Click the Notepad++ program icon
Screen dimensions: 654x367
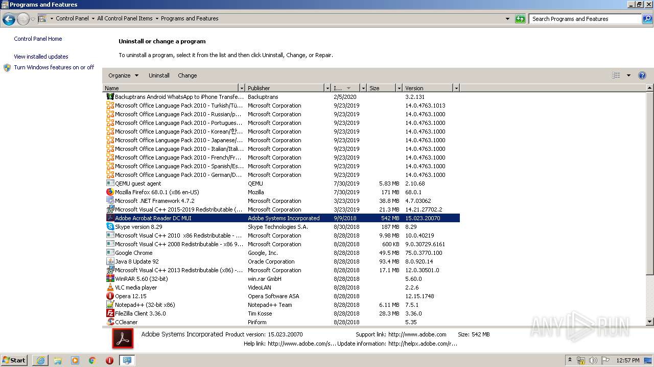110,305
